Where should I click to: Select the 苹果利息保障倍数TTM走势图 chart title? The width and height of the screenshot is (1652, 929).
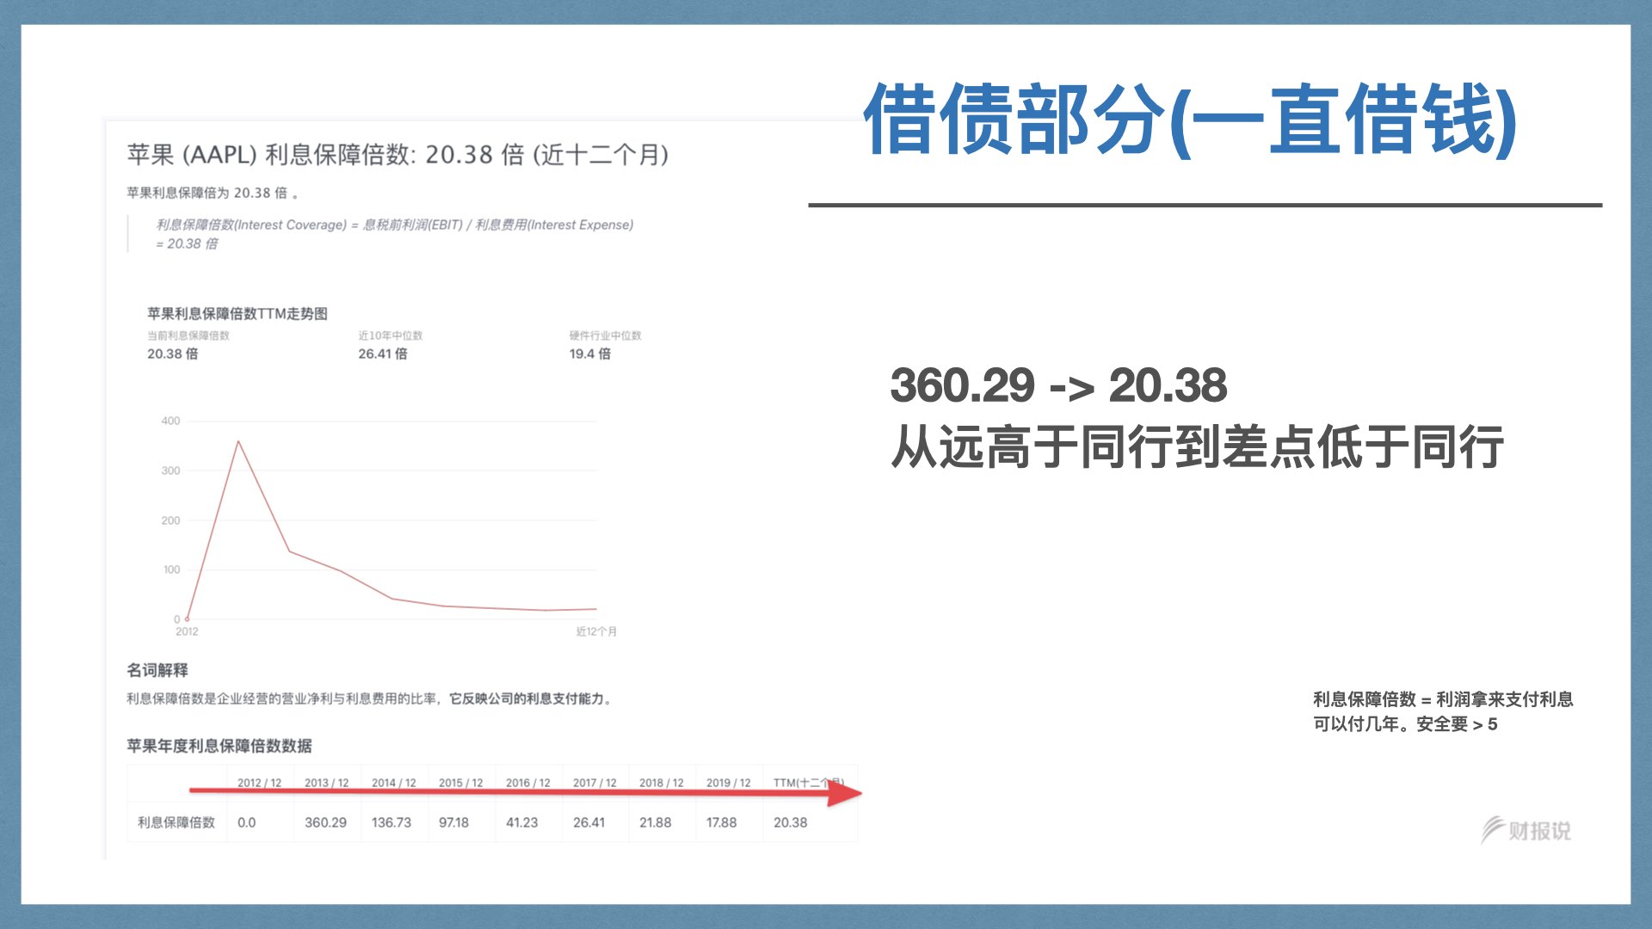click(237, 313)
